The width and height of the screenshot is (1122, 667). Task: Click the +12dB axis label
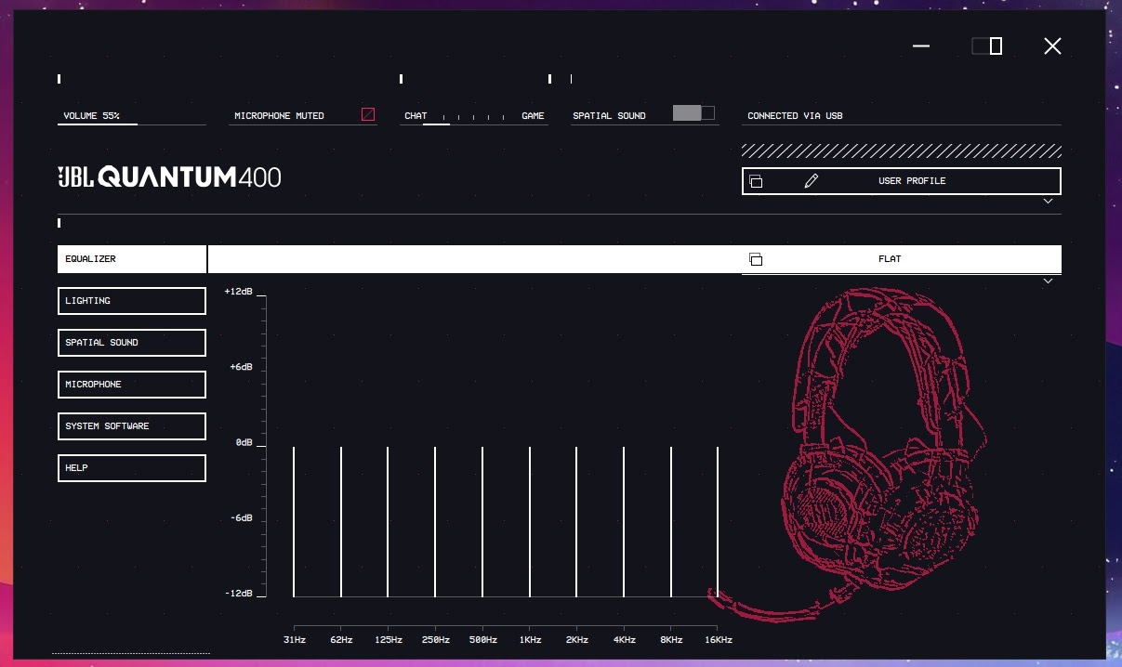[238, 292]
